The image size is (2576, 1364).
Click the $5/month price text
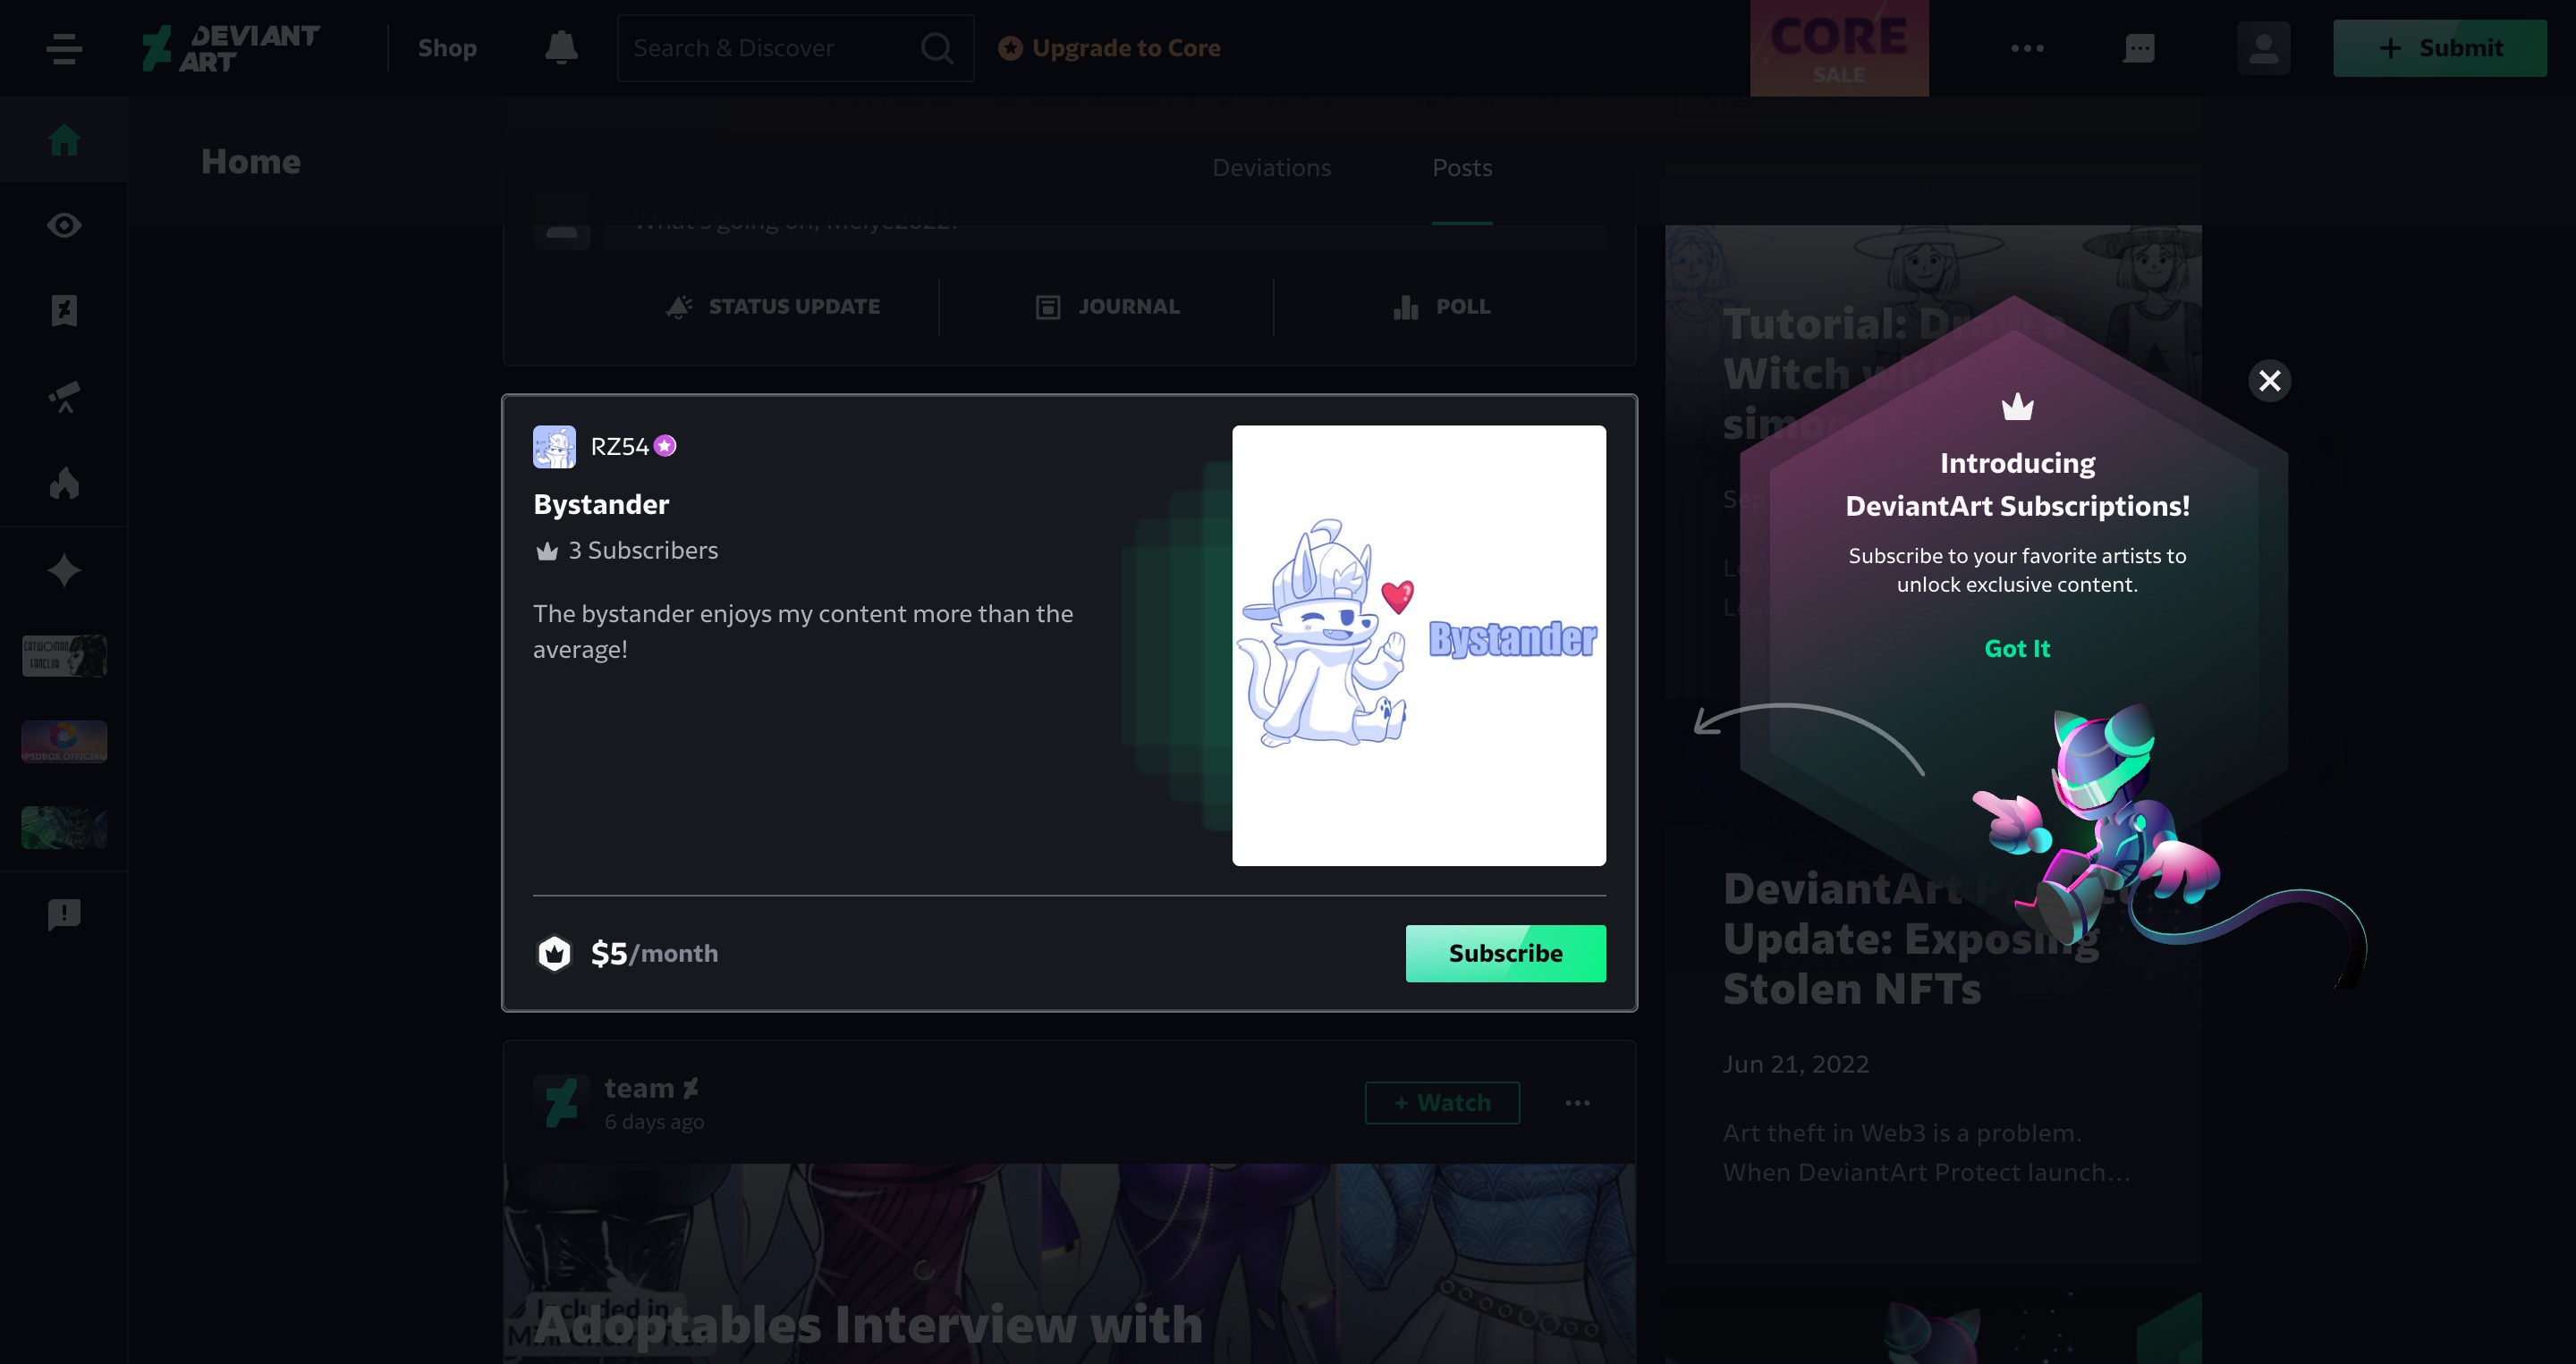pyautogui.click(x=654, y=954)
